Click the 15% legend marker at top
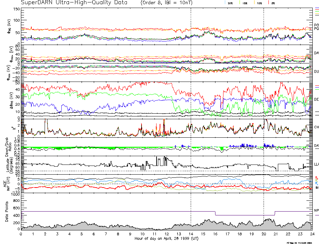This screenshot has height=244, width=319. pos(244,3)
